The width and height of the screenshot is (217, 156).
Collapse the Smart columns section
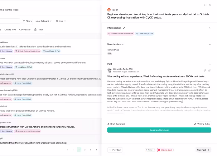[210, 44]
